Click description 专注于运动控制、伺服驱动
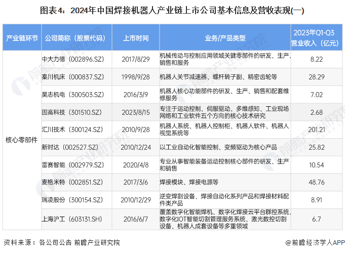This screenshot has width=345, height=253. click(x=224, y=112)
